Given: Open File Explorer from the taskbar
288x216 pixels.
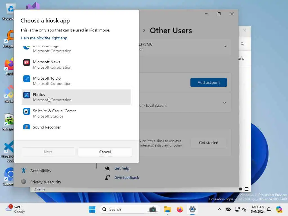Looking at the screenshot, I should 168,209.
